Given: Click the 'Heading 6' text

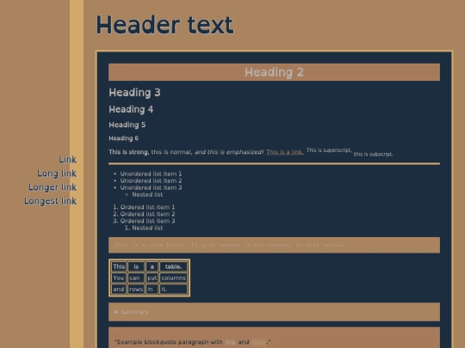Looking at the screenshot, I should (x=123, y=138).
